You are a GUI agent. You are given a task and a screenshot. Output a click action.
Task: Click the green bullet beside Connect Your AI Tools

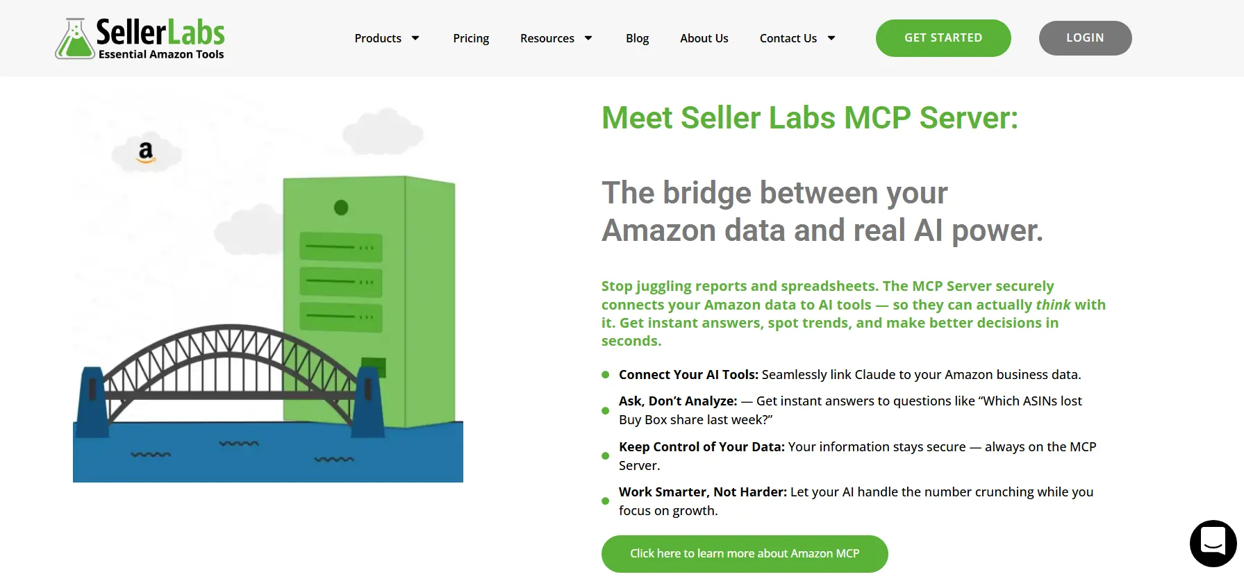(604, 375)
